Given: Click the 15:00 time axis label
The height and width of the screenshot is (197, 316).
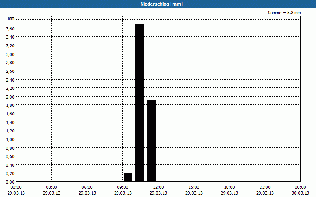Looking at the screenshot, I should [194, 188].
